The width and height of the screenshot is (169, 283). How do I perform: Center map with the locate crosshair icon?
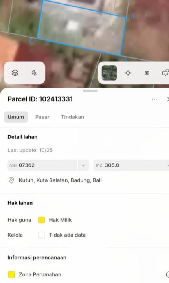pyautogui.click(x=128, y=73)
